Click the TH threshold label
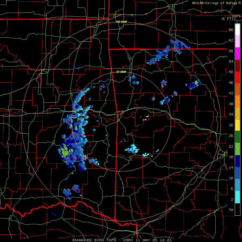Screen dimensions: 242x242 [x=231, y=210]
